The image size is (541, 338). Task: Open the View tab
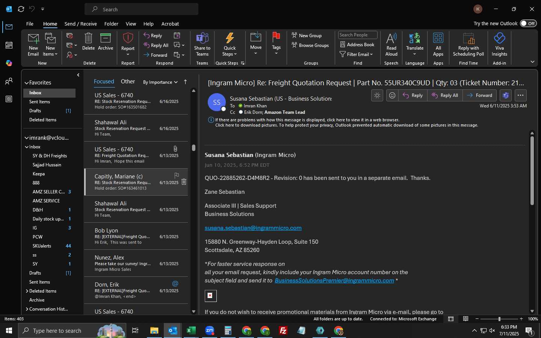(131, 24)
